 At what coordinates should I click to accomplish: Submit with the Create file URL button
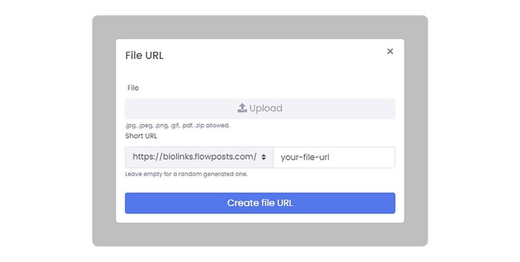260,203
